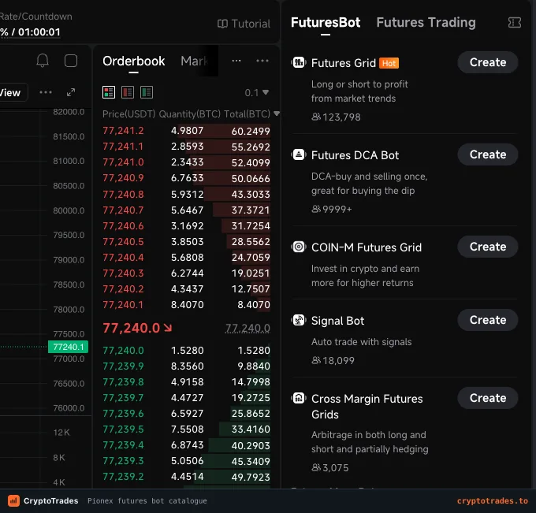This screenshot has width=536, height=513.
Task: Open the coupon ticket icon
Action: click(x=515, y=23)
